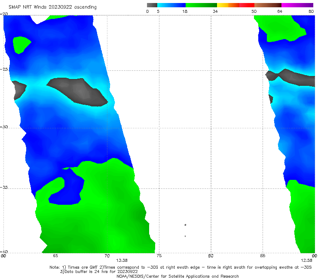Click the yellow-orange segment of the colorbar
This screenshot has height=279, width=318.
point(228,5)
